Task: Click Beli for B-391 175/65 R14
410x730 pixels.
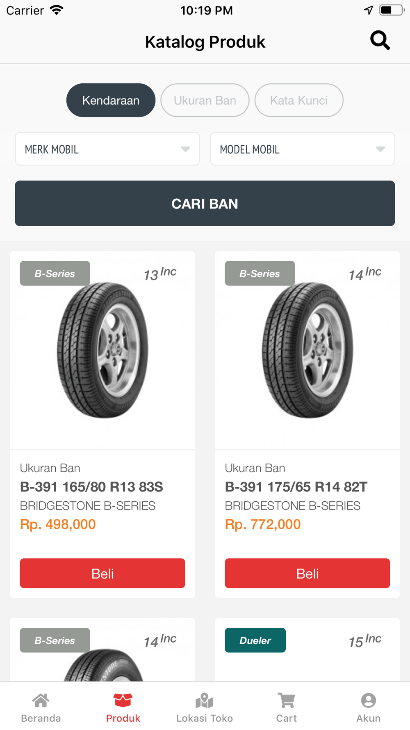Action: click(x=307, y=573)
